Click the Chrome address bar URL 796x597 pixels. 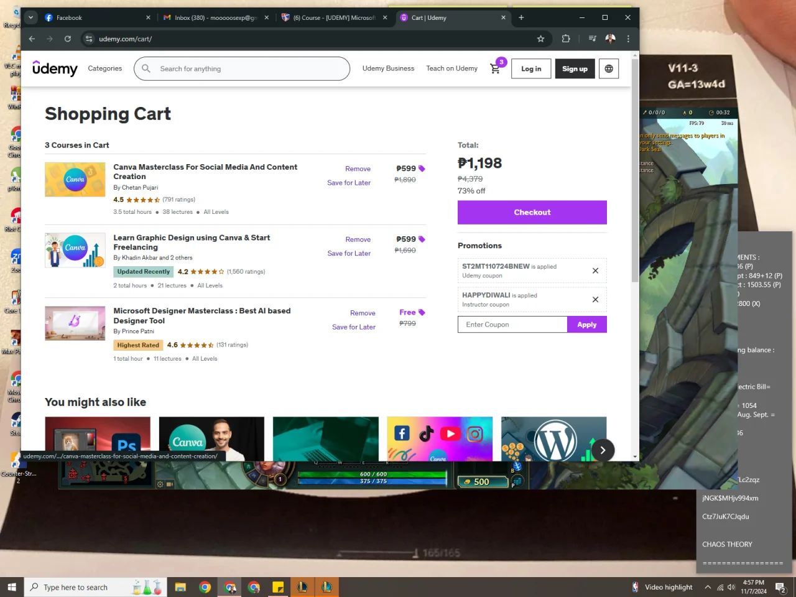tap(125, 39)
